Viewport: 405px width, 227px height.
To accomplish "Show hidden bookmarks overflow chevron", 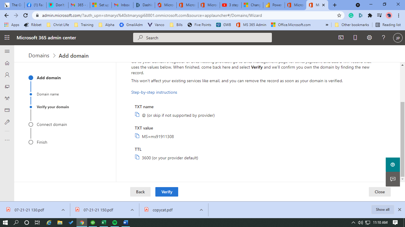I will click(x=327, y=25).
